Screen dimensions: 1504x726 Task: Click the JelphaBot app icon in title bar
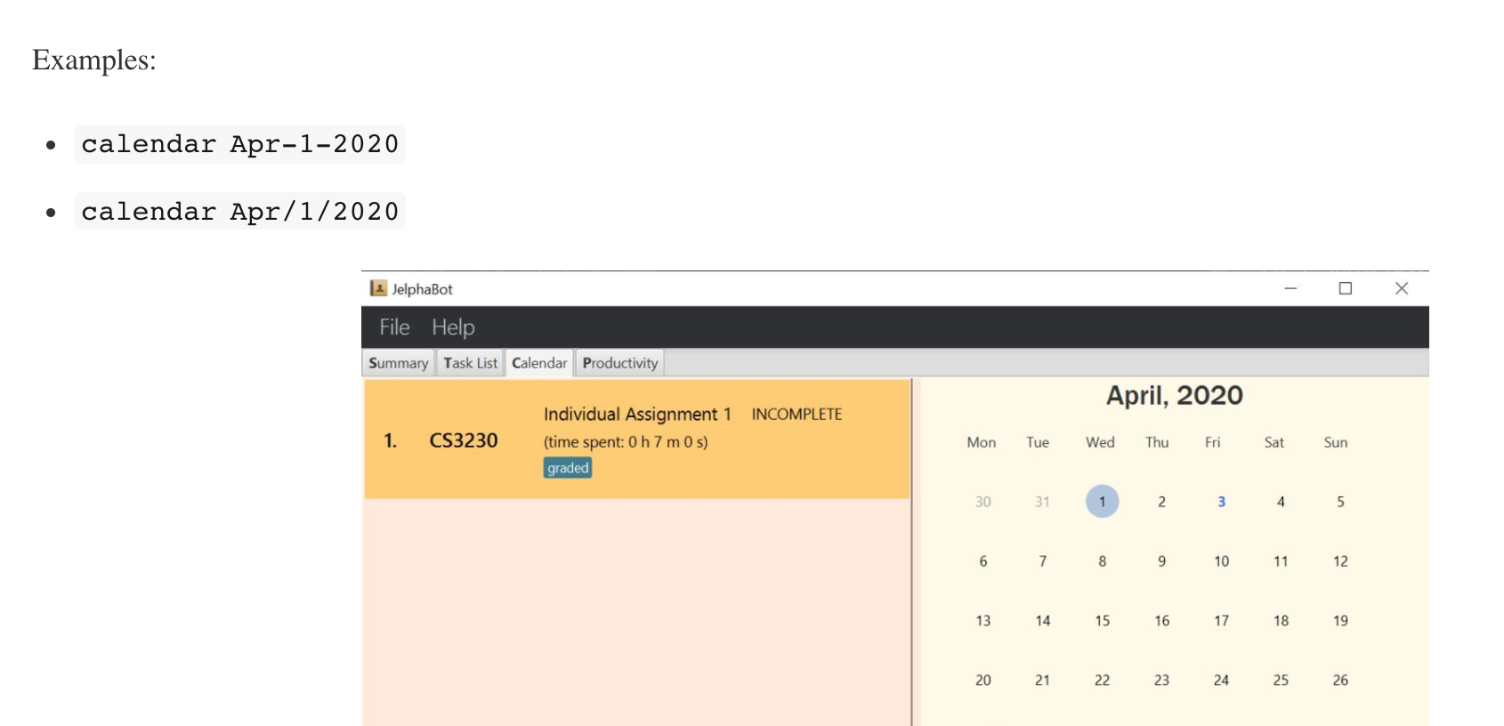point(378,288)
